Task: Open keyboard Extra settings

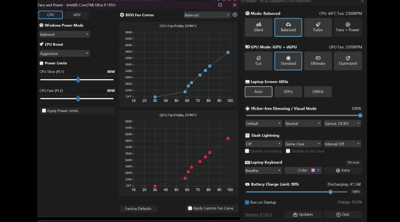Action: click(343, 170)
